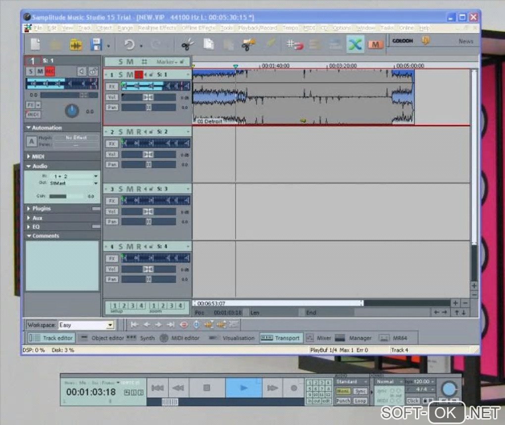This screenshot has height=425, width=505.
Task: Toggle Loop mode in the transport
Action: coord(360,401)
